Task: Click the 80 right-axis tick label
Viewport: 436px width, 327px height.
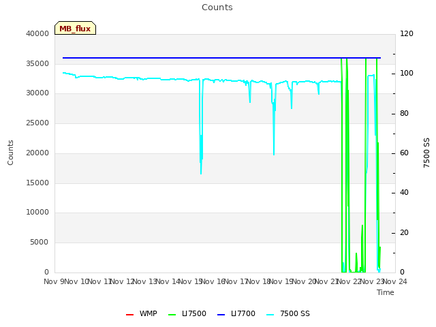Action: 404,113
